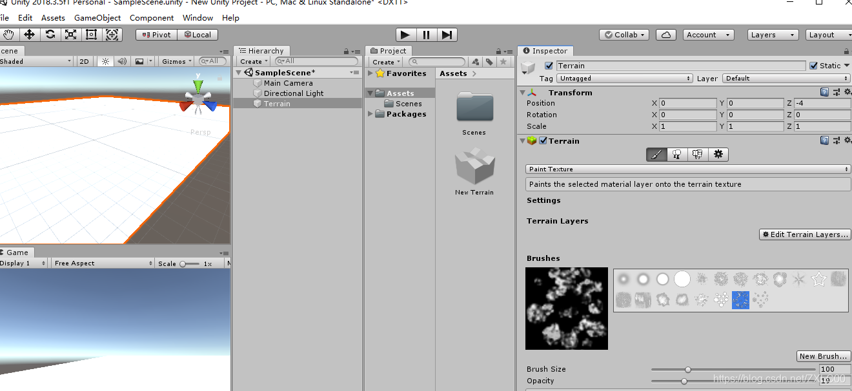Switch to the Game tab
The width and height of the screenshot is (852, 391).
point(17,253)
